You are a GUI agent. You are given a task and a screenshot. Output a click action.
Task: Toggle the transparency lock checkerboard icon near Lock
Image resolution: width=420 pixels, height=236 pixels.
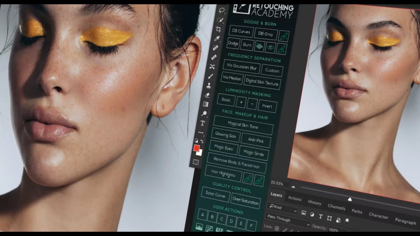277,227
